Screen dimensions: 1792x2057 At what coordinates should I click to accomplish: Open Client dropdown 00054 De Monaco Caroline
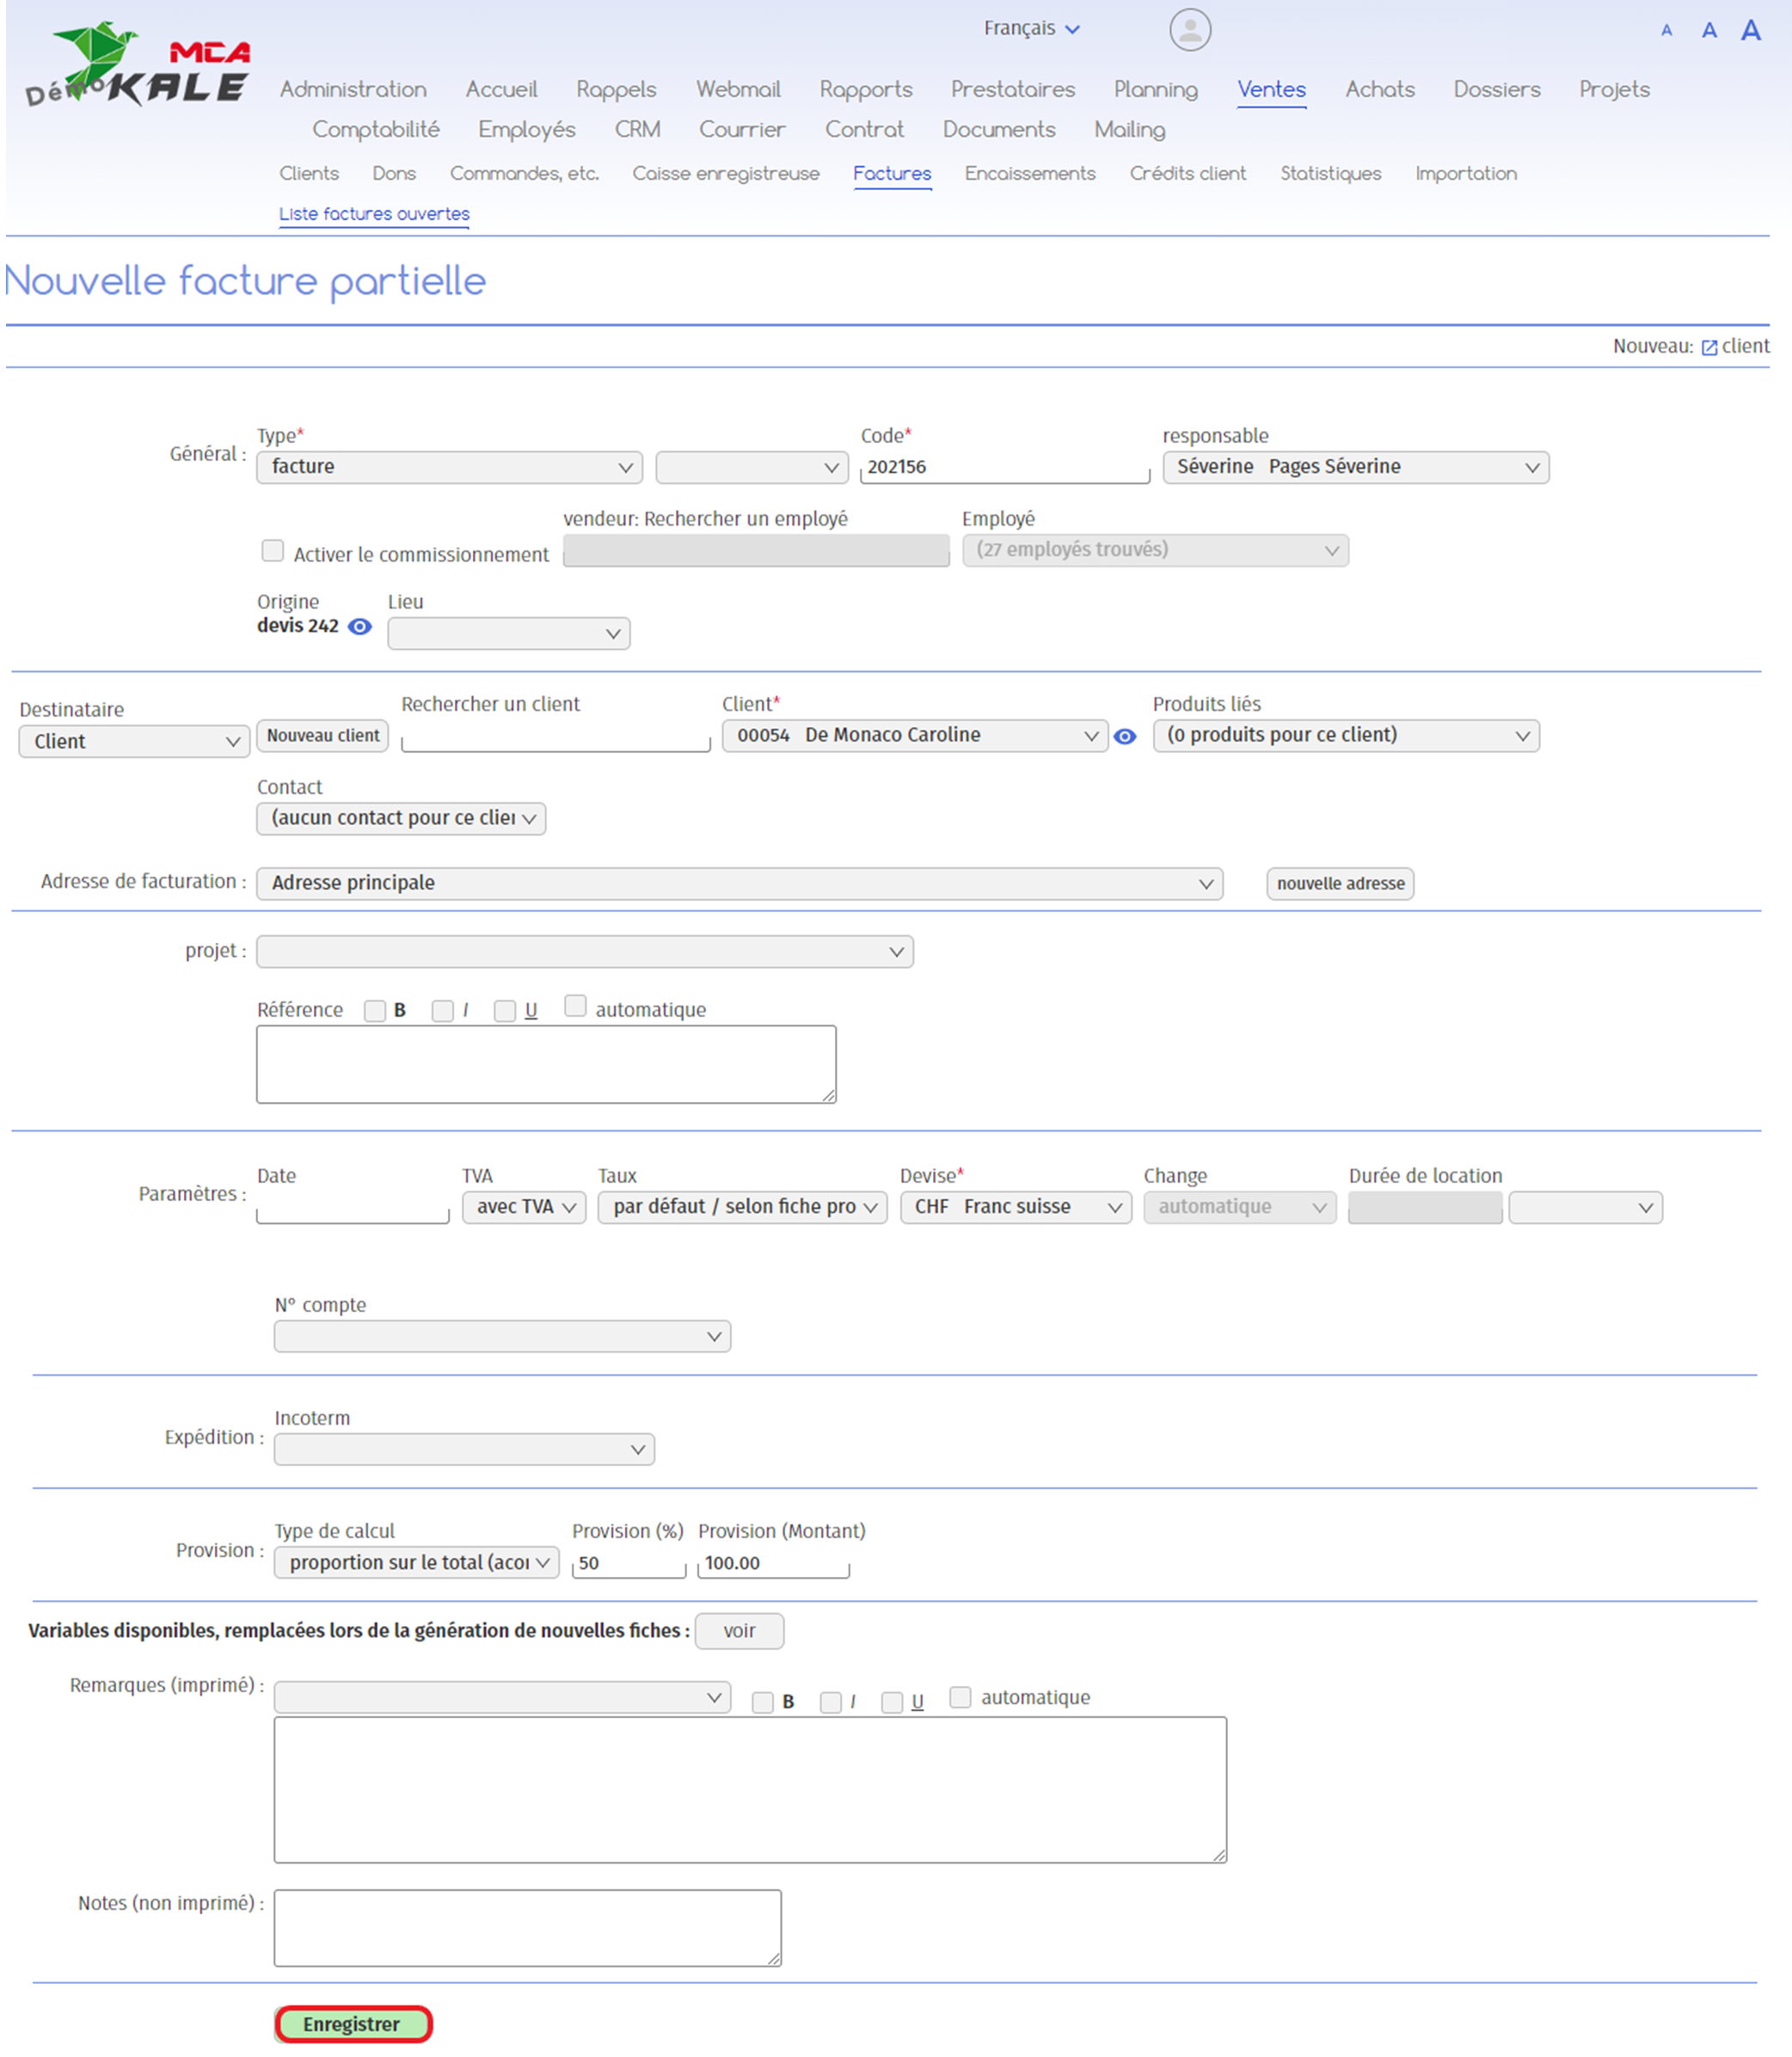(x=915, y=736)
